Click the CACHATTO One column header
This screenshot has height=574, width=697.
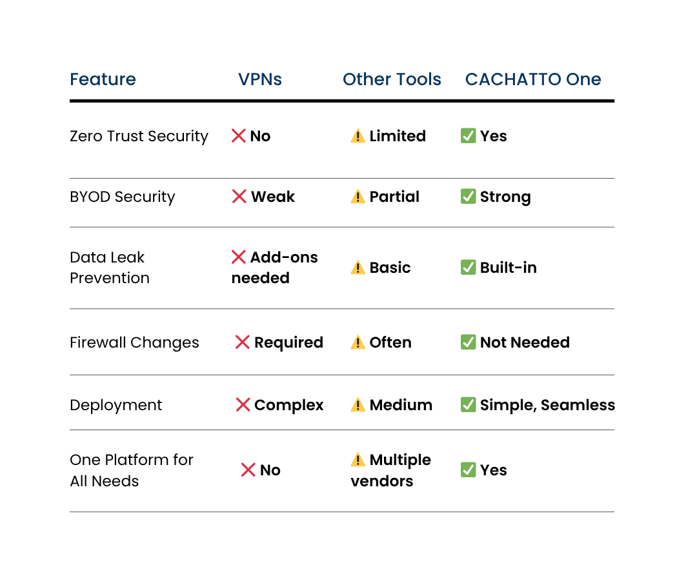tap(533, 79)
